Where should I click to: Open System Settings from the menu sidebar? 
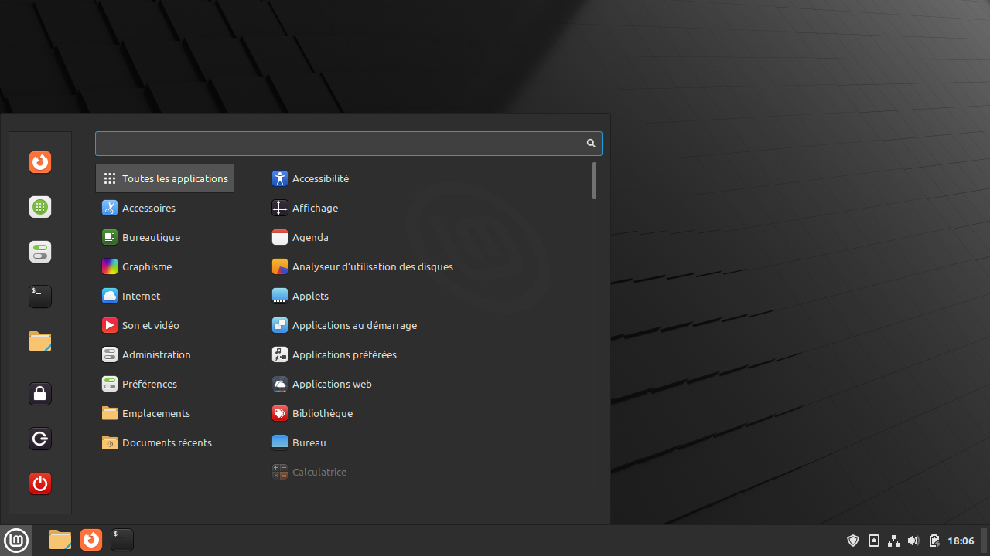pyautogui.click(x=39, y=252)
